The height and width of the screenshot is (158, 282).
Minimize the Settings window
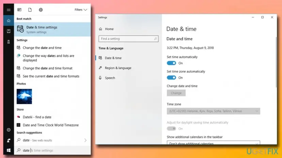(253, 17)
